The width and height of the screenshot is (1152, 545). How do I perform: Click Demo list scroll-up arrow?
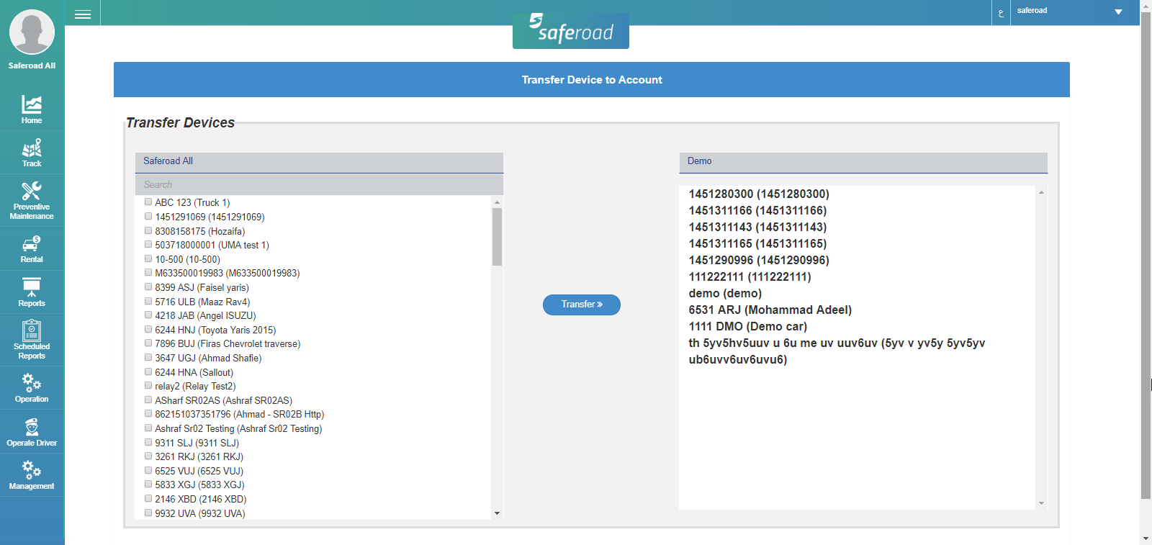[x=1041, y=192]
